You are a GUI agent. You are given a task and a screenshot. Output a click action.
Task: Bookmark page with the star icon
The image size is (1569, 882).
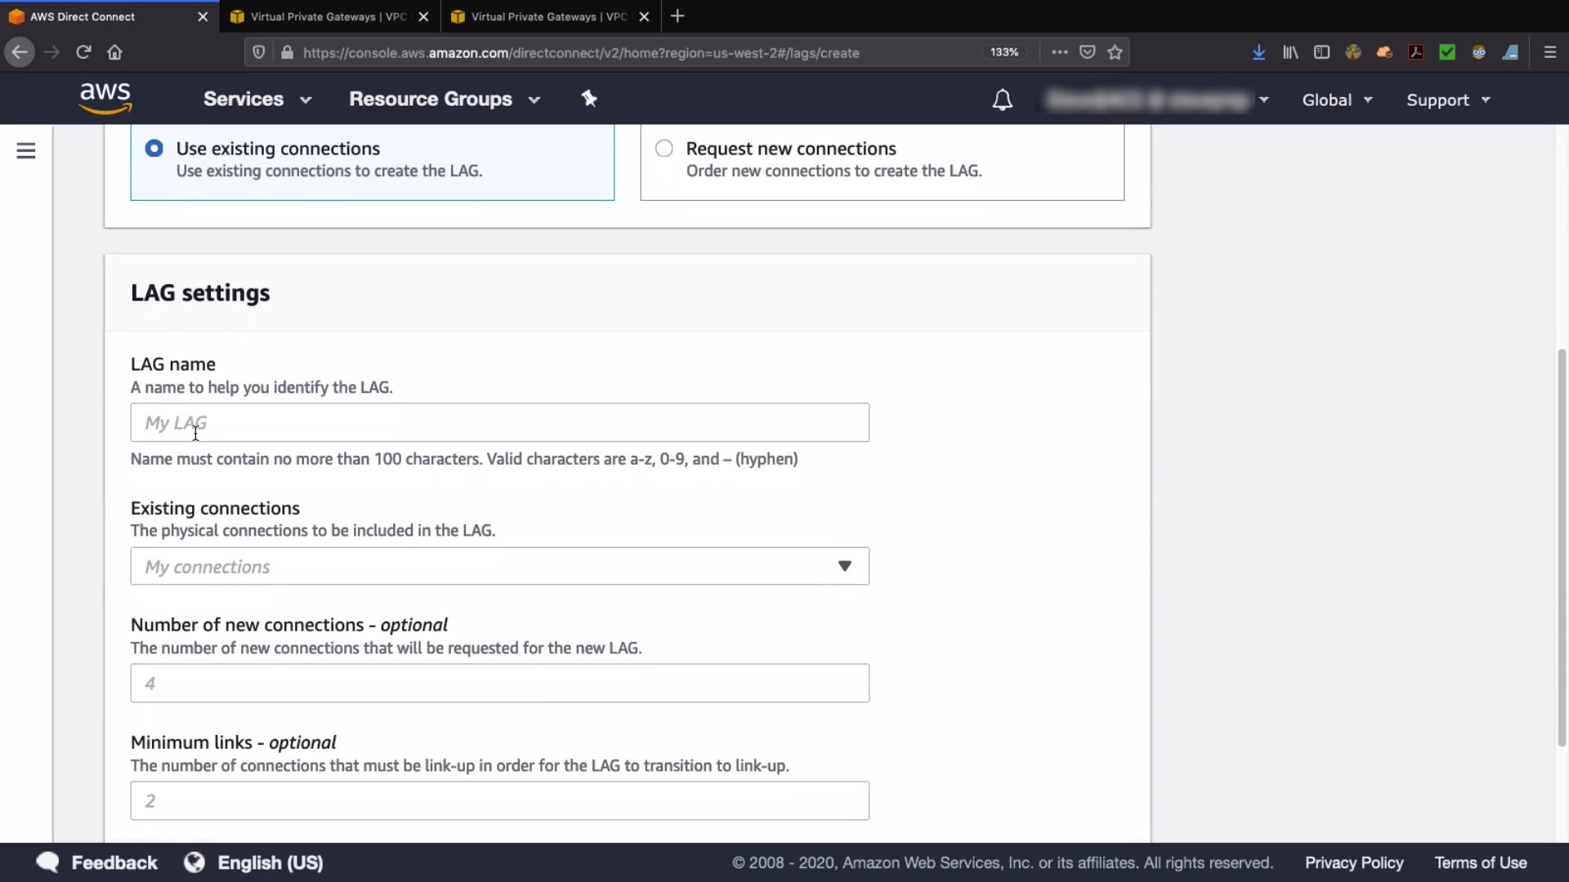point(1115,52)
